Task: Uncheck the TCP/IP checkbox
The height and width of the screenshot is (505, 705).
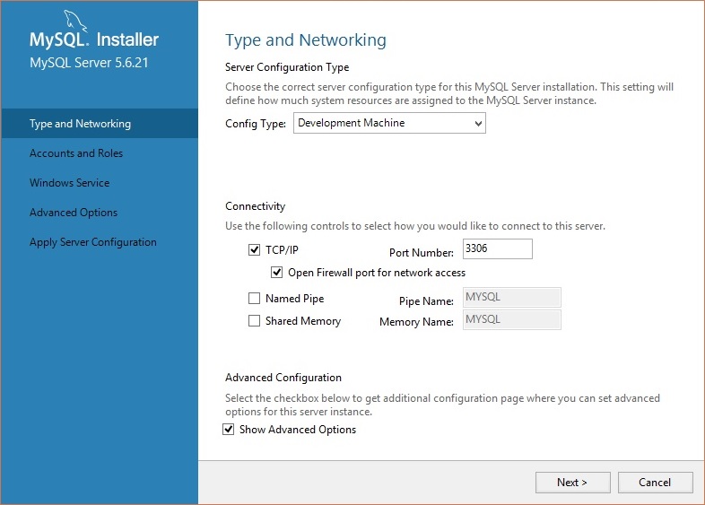Action: 254,249
